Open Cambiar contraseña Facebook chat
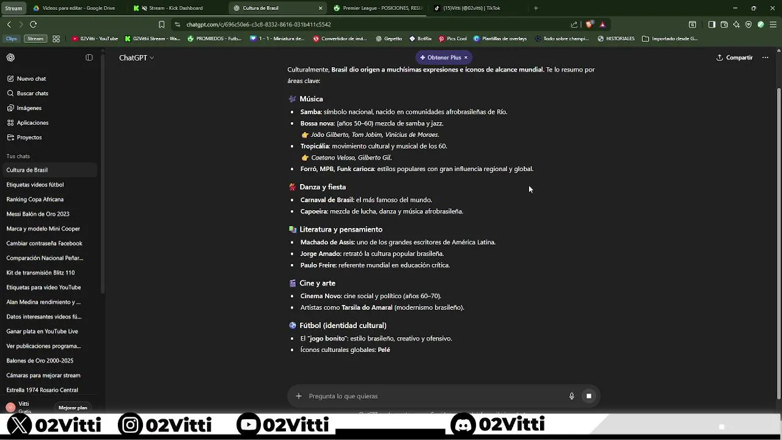This screenshot has width=782, height=440. pos(49,243)
